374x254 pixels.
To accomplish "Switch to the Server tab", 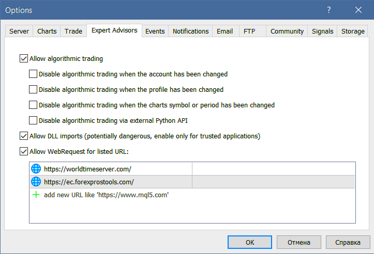I will coord(19,31).
